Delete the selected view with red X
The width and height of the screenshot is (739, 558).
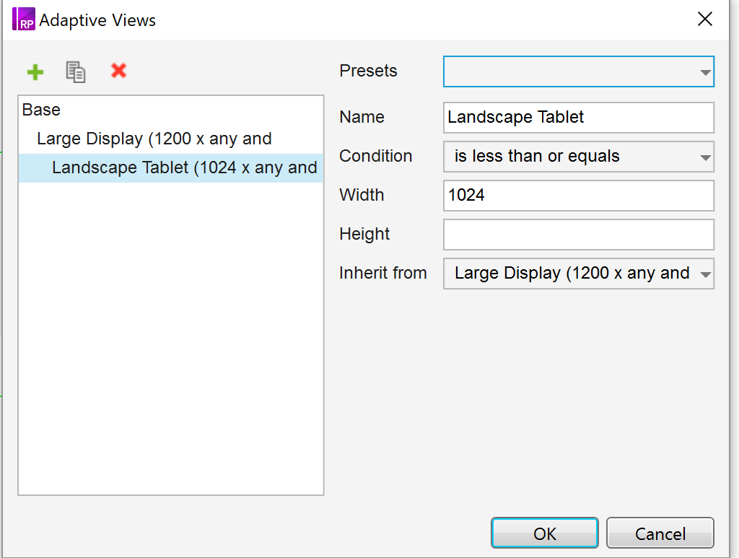point(118,71)
